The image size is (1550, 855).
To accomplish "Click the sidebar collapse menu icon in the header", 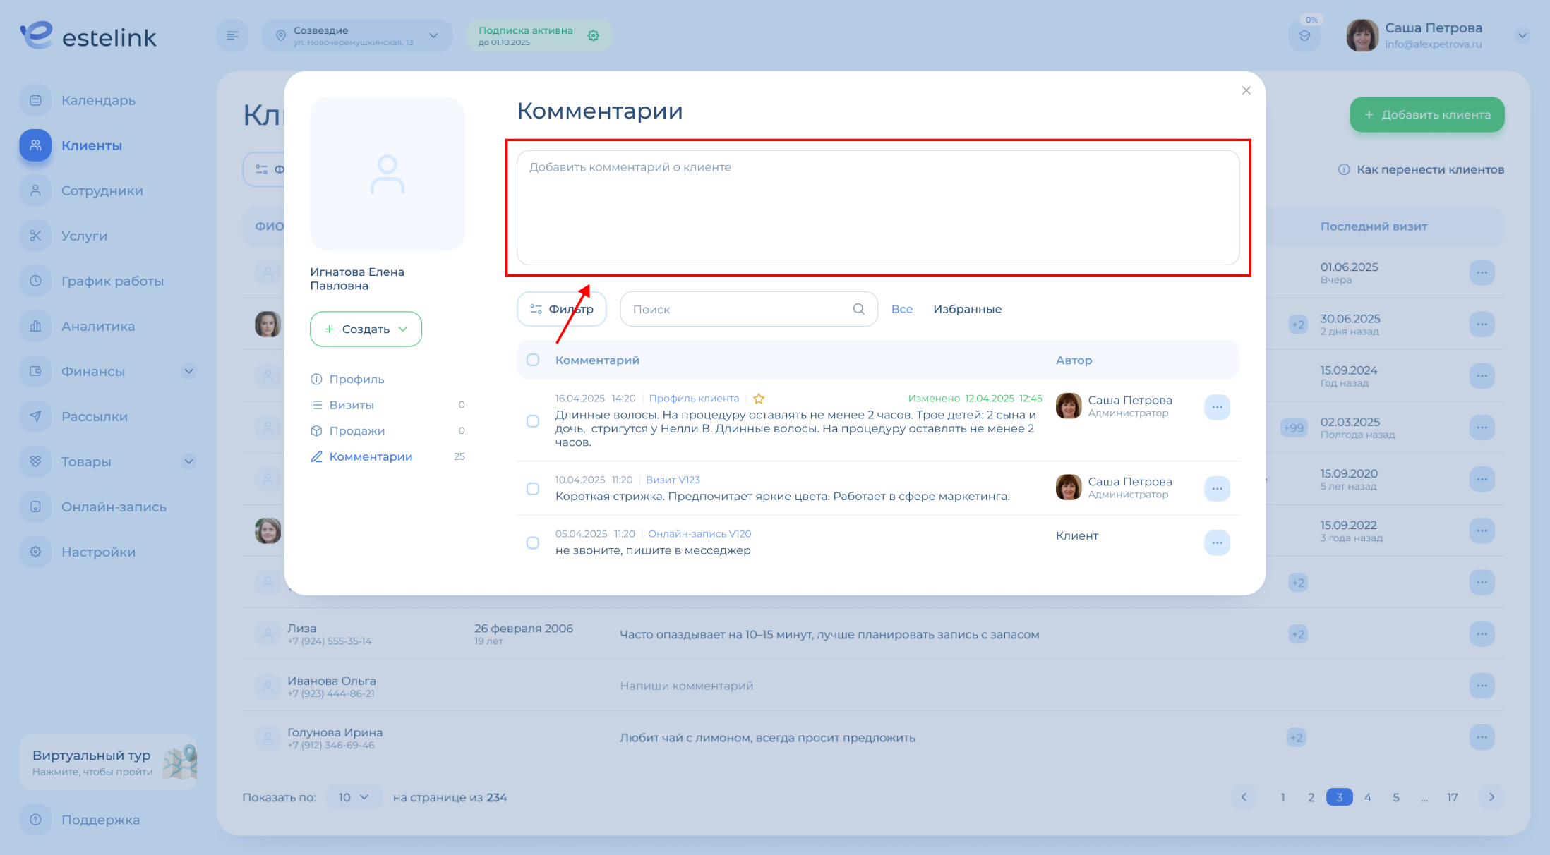I will 232,35.
